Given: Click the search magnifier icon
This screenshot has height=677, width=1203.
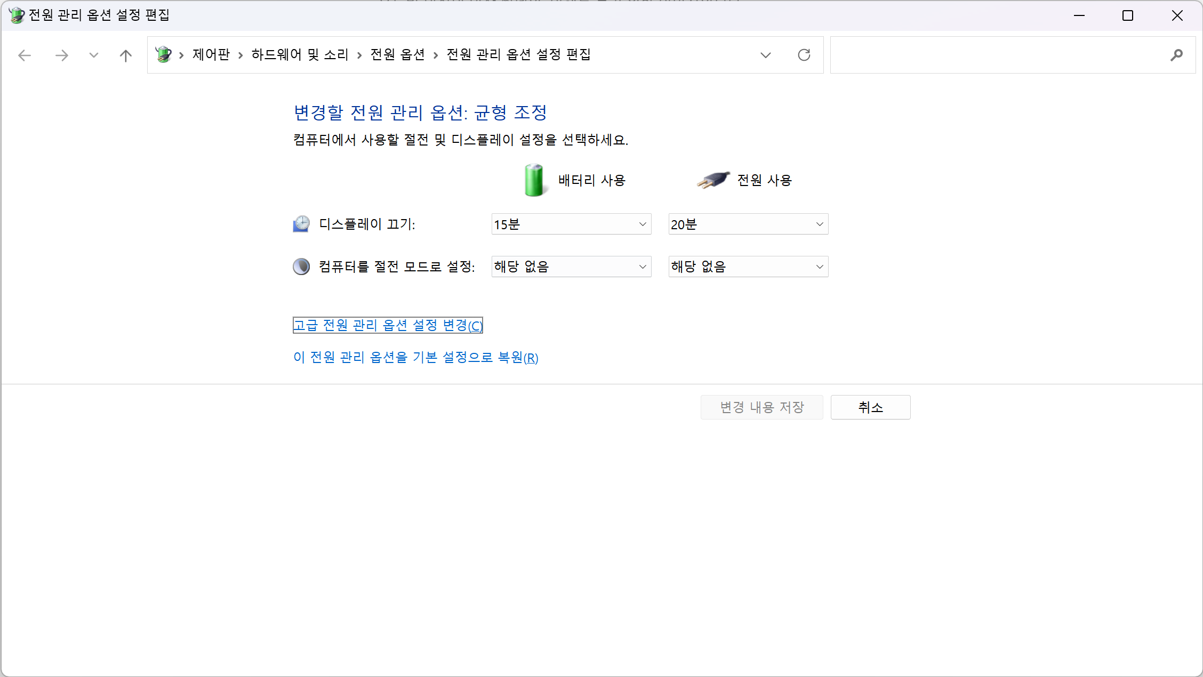Looking at the screenshot, I should coord(1176,55).
